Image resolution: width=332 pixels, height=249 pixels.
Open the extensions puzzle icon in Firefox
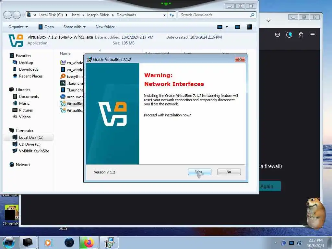301,35
